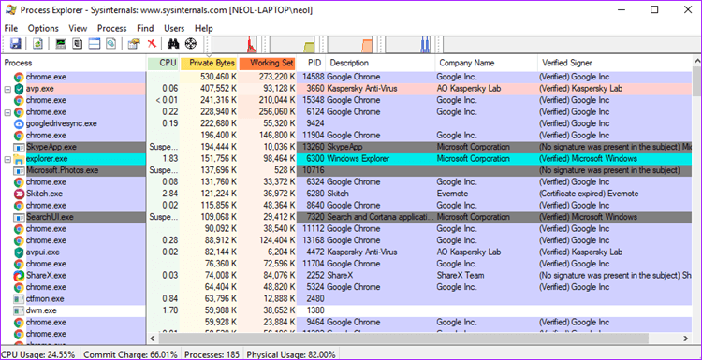The image size is (702, 360).
Task: Click the crosshair Find Window's Process icon
Action: coord(191,43)
